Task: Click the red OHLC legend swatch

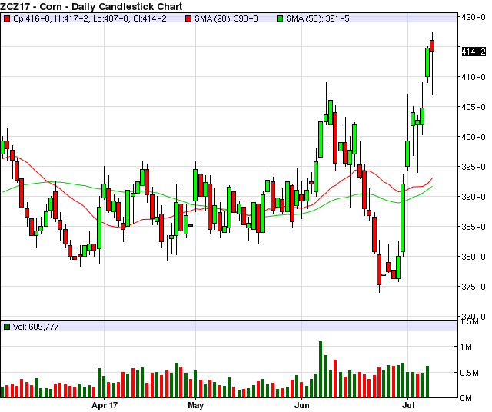Action: 7,18
